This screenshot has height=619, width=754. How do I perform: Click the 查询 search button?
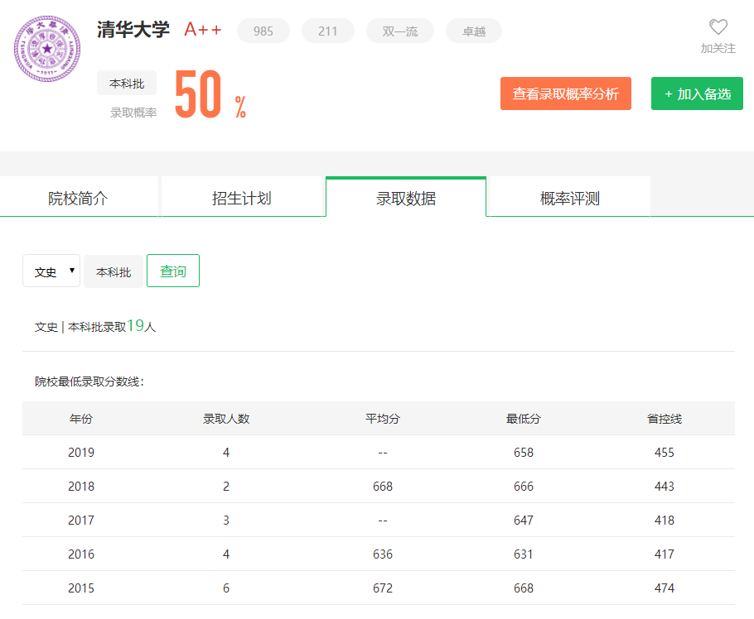tap(173, 271)
